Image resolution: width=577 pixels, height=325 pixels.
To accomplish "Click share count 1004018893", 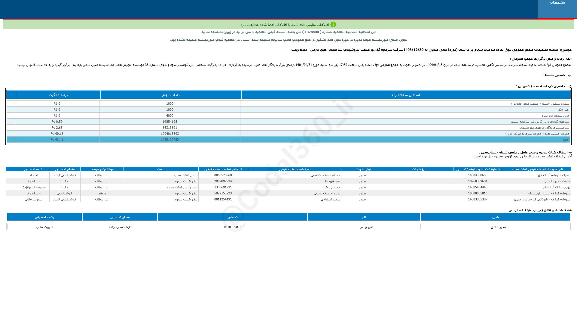I will [x=170, y=134].
